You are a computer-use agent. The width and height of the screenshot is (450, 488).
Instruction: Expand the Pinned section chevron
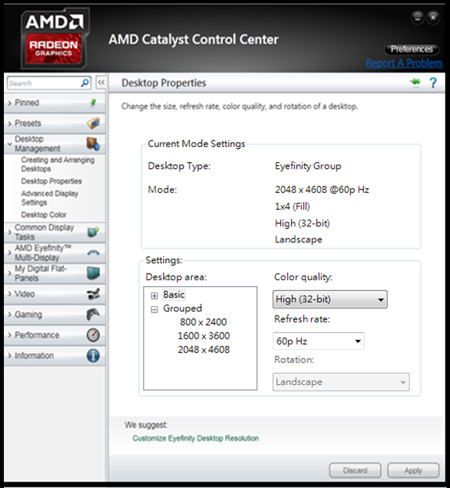pyautogui.click(x=10, y=103)
